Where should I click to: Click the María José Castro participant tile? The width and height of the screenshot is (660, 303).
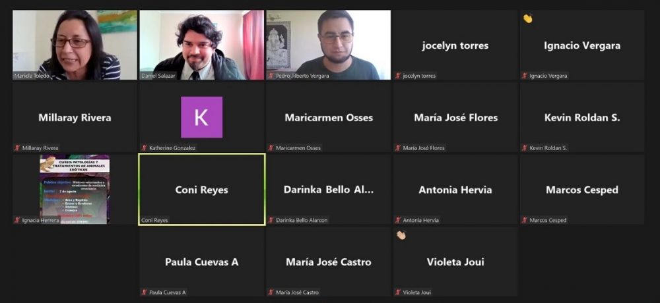click(x=329, y=262)
